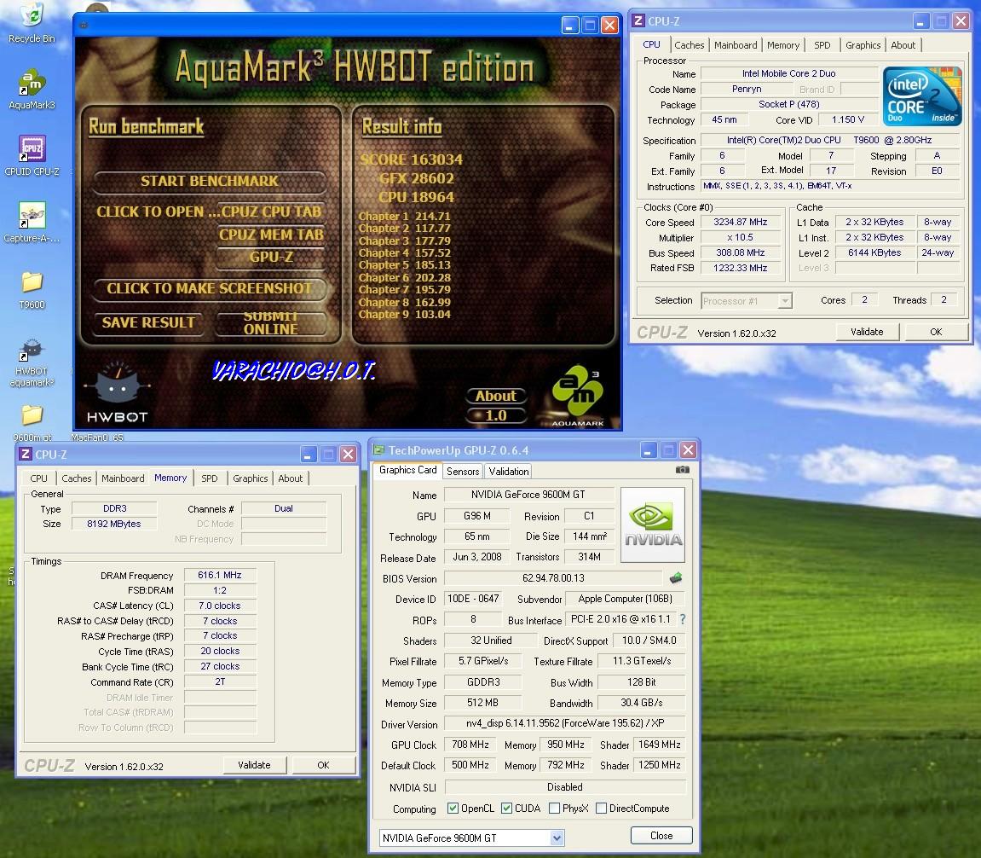981x858 pixels.
Task: Click the Intel Core 2 Duo logo
Action: click(921, 96)
